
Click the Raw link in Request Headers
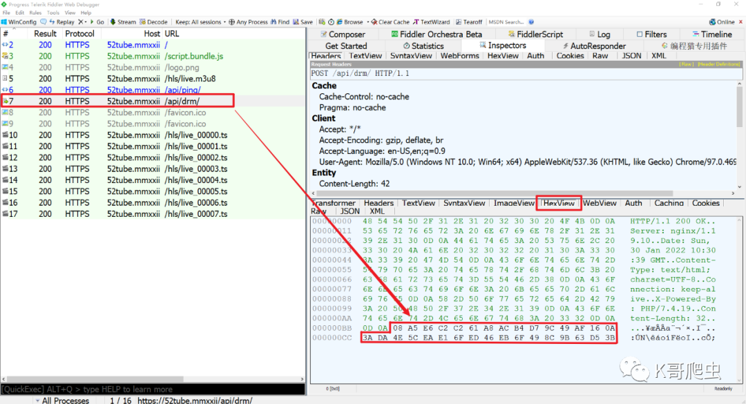coord(686,64)
